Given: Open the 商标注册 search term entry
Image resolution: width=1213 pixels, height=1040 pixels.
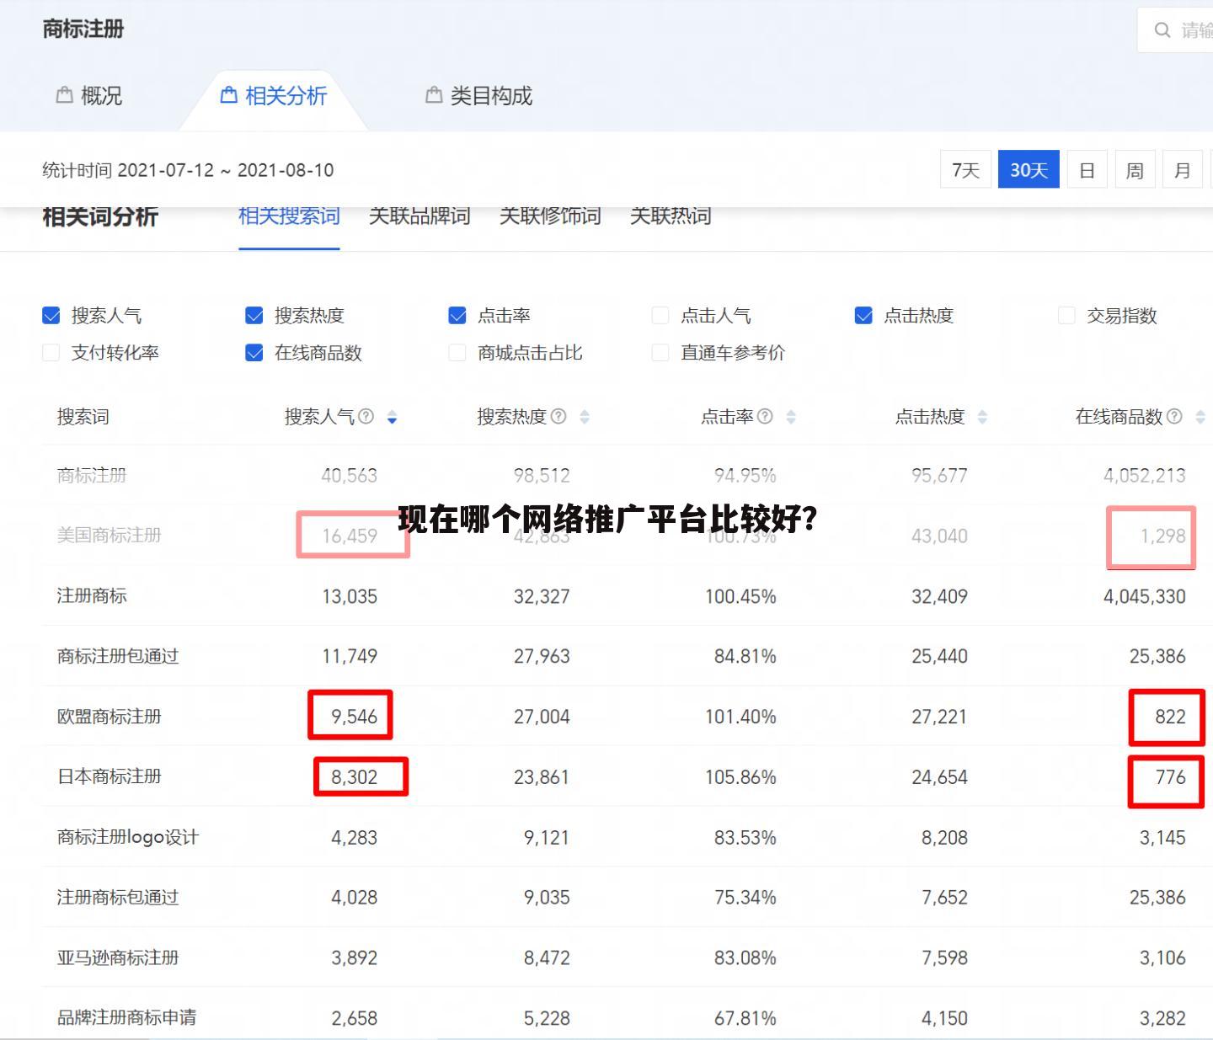Looking at the screenshot, I should (91, 475).
